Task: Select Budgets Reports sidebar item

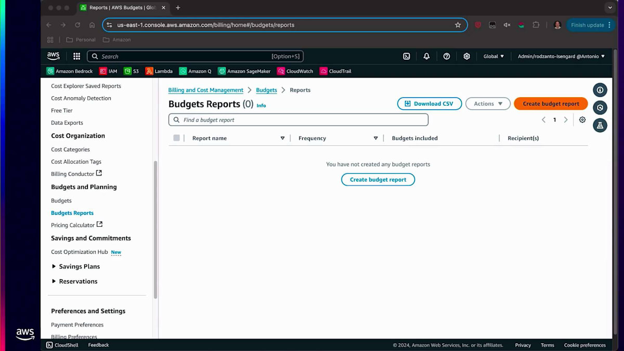Action: point(72,213)
